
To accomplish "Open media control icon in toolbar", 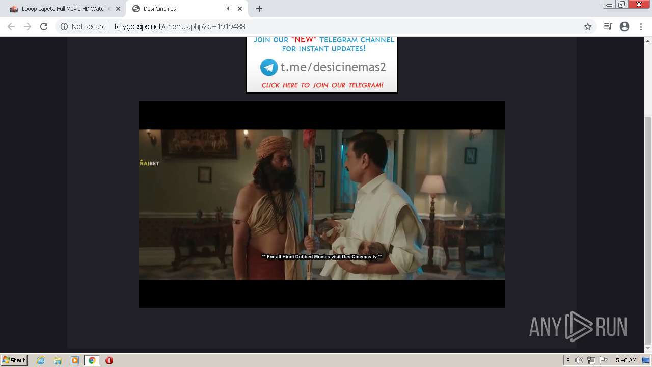I will [608, 27].
